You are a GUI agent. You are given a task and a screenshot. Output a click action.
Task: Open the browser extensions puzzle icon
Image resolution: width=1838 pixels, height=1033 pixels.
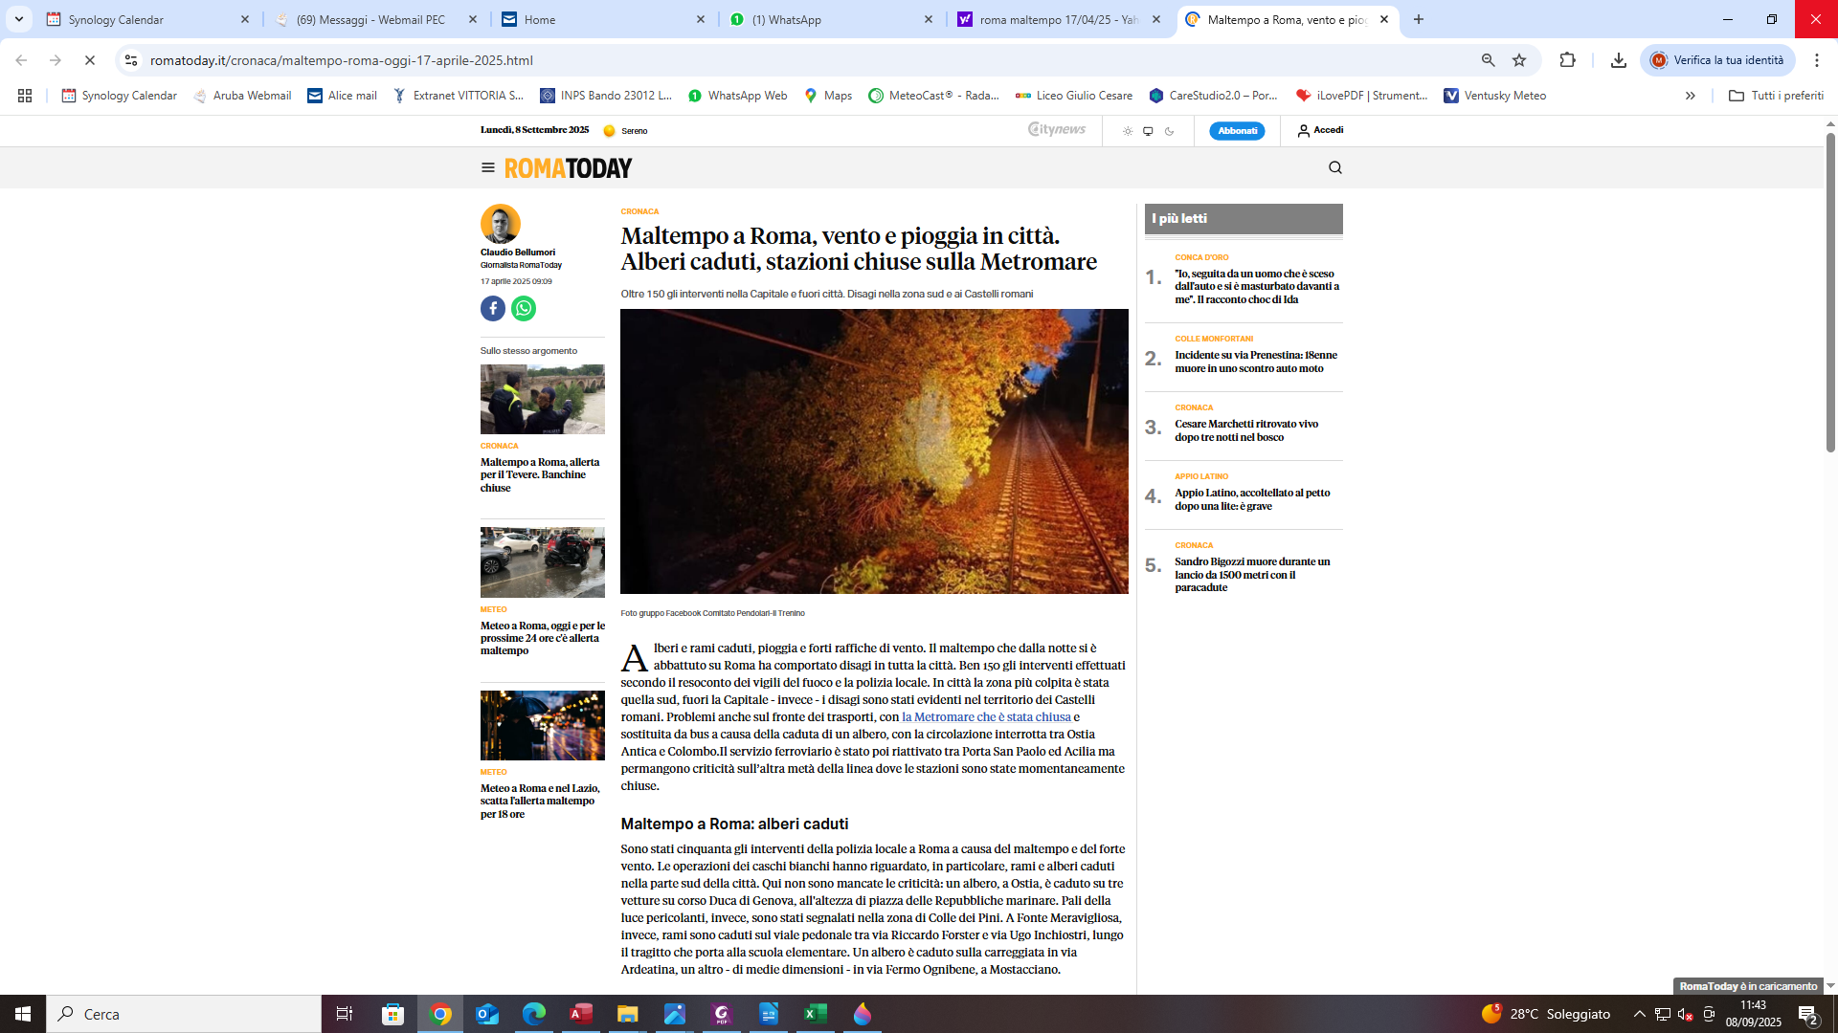click(x=1567, y=60)
